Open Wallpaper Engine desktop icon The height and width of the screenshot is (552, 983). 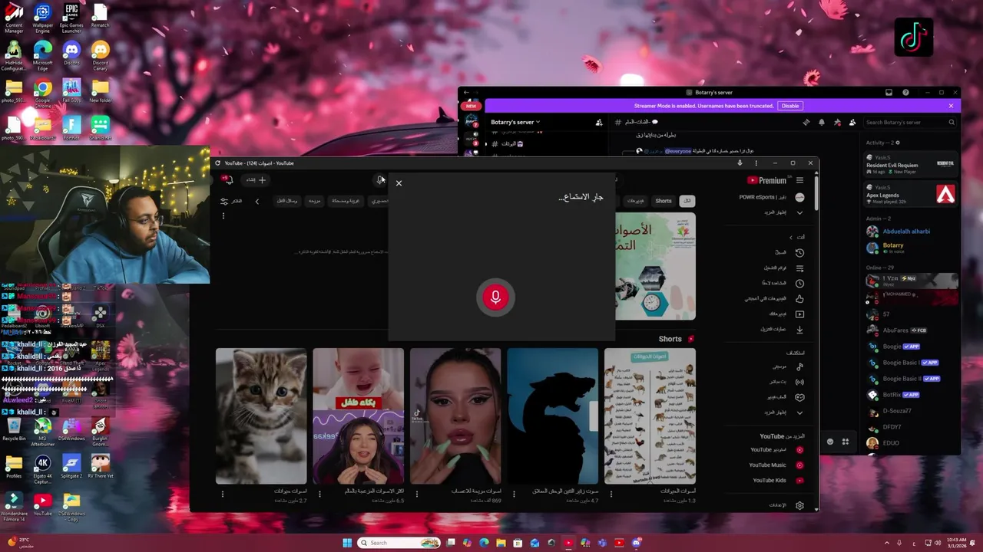click(x=43, y=18)
